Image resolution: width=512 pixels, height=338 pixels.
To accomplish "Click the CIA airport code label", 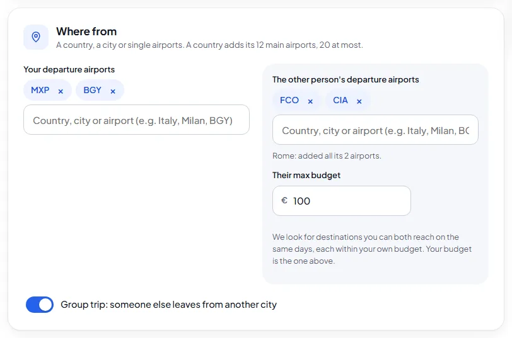I will 340,100.
